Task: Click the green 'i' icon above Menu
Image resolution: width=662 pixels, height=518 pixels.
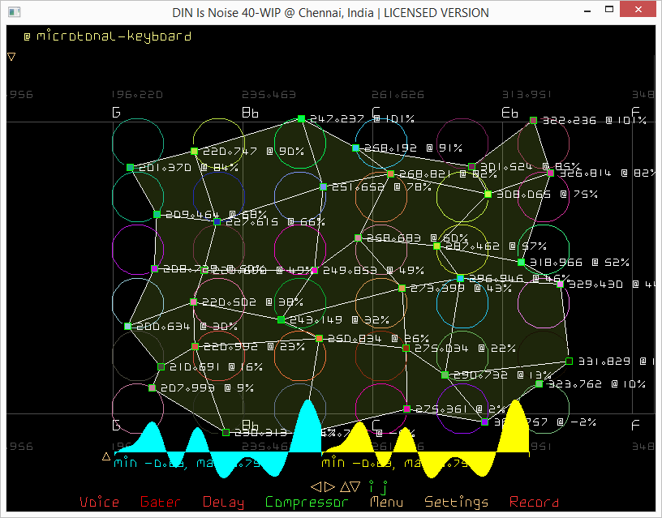Action: (372, 486)
